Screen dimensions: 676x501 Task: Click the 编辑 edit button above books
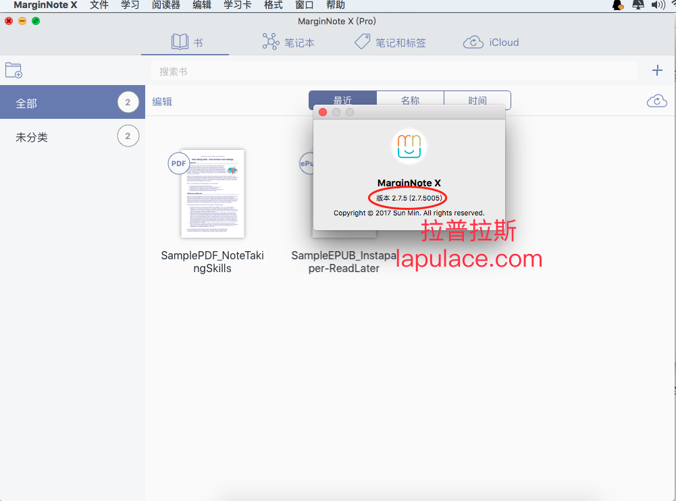click(162, 102)
